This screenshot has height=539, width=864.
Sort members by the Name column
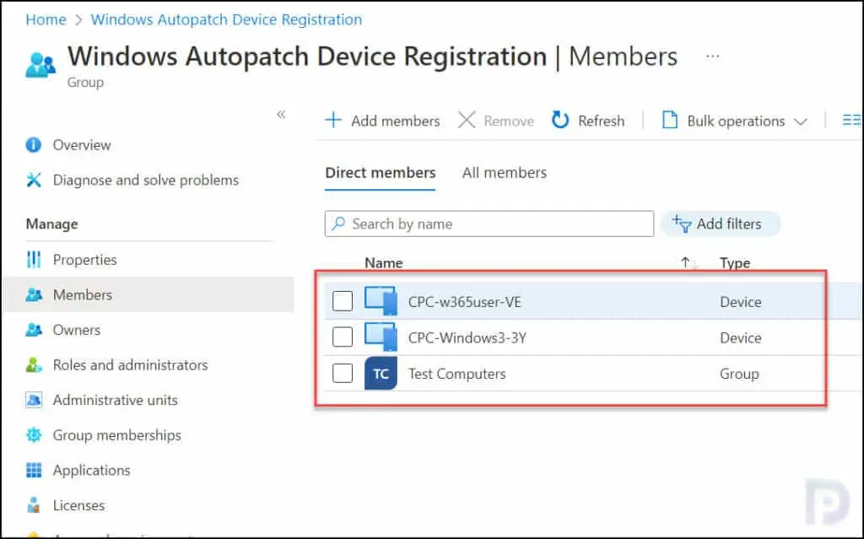click(384, 263)
